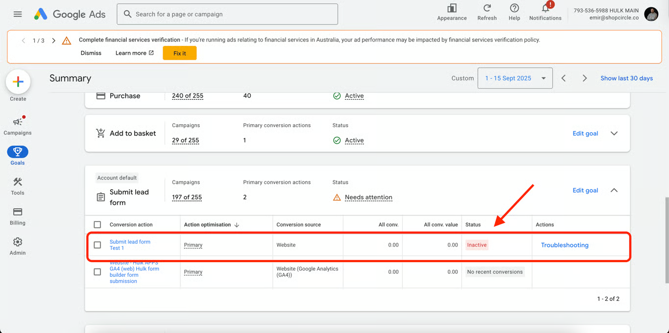Go to Campaigns in sidebar

tap(18, 126)
